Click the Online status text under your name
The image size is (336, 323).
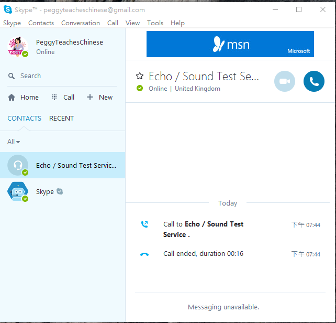(46, 52)
